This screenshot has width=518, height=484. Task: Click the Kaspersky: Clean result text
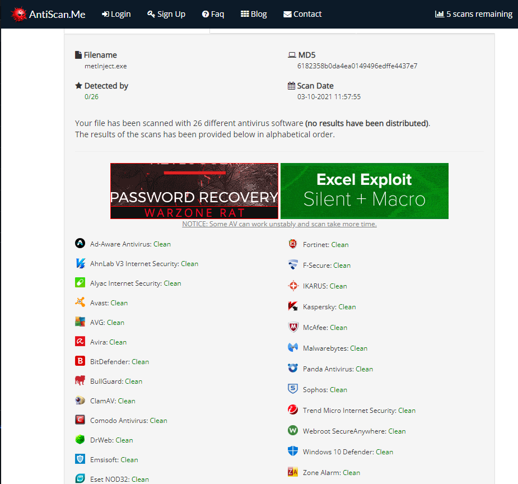click(329, 307)
